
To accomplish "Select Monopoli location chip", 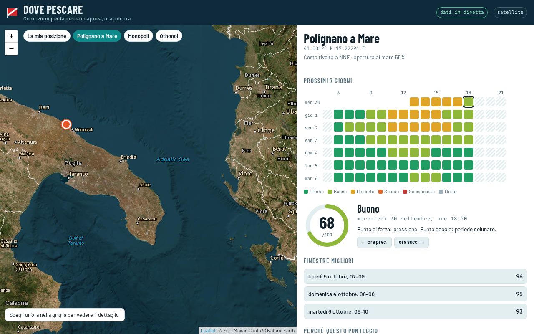I will pyautogui.click(x=139, y=36).
